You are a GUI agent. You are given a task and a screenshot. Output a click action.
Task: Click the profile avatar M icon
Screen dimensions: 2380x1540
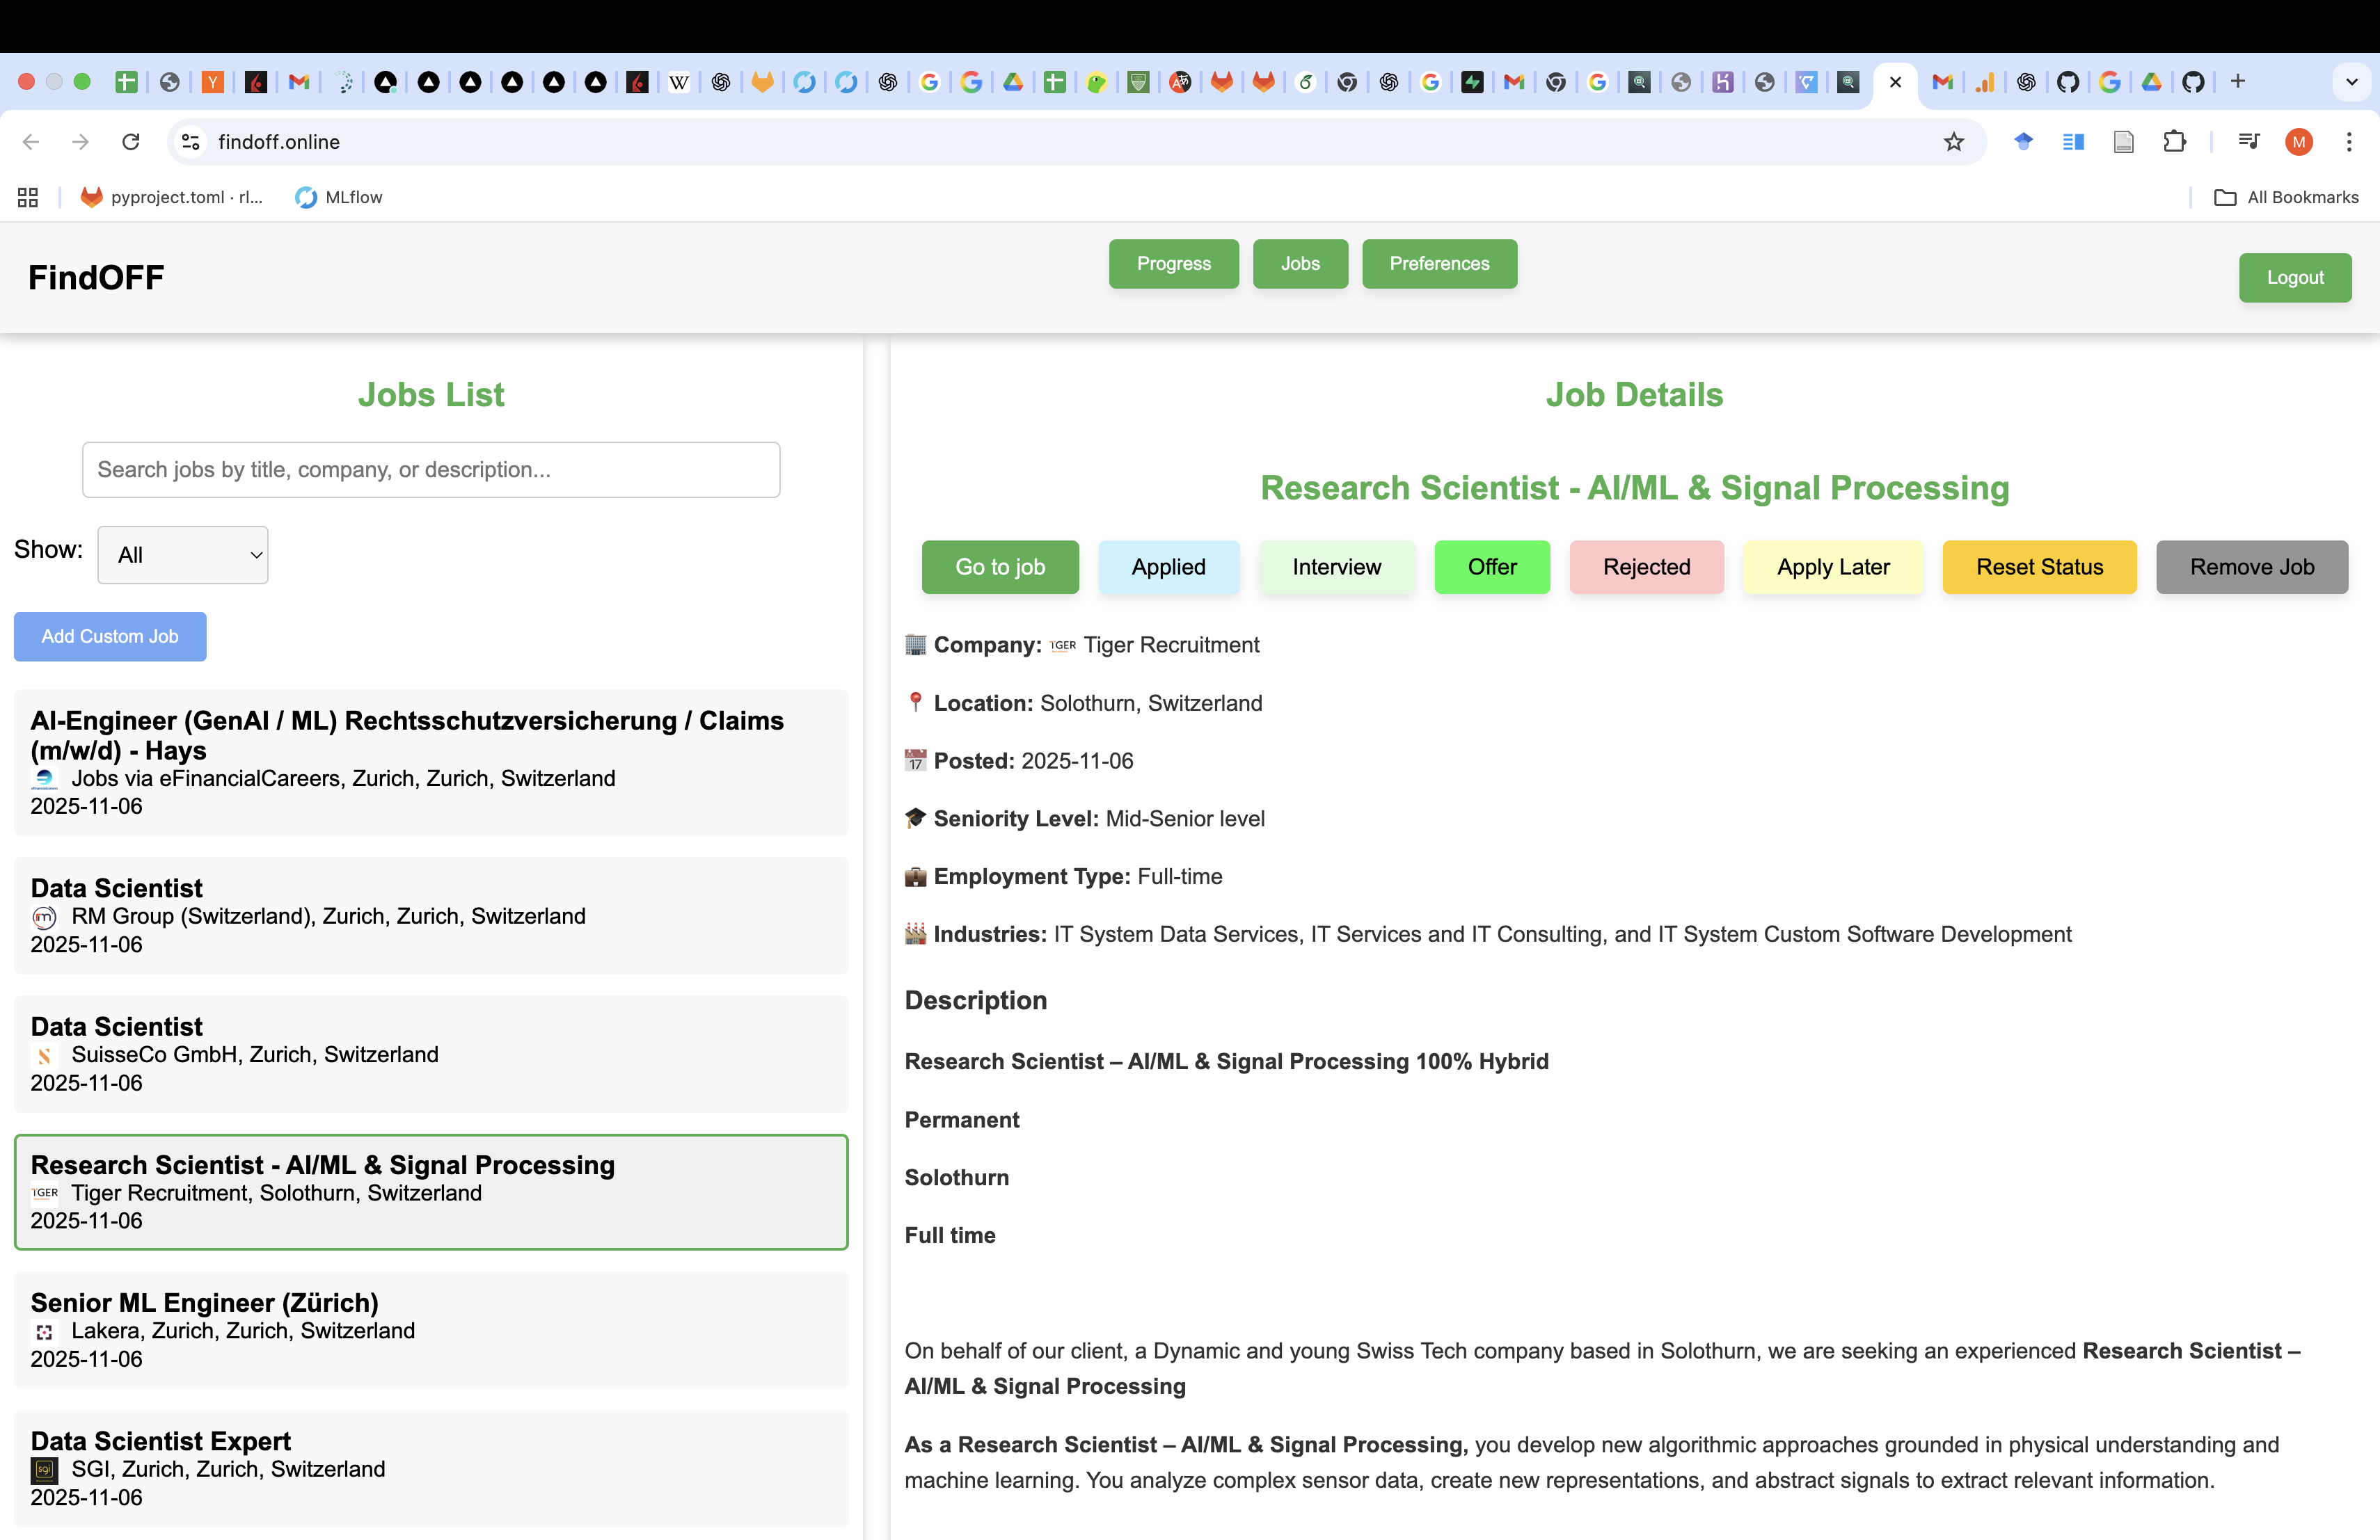coord(2299,142)
